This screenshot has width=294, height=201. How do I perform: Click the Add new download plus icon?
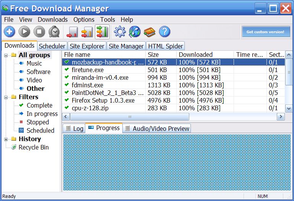click(x=10, y=32)
